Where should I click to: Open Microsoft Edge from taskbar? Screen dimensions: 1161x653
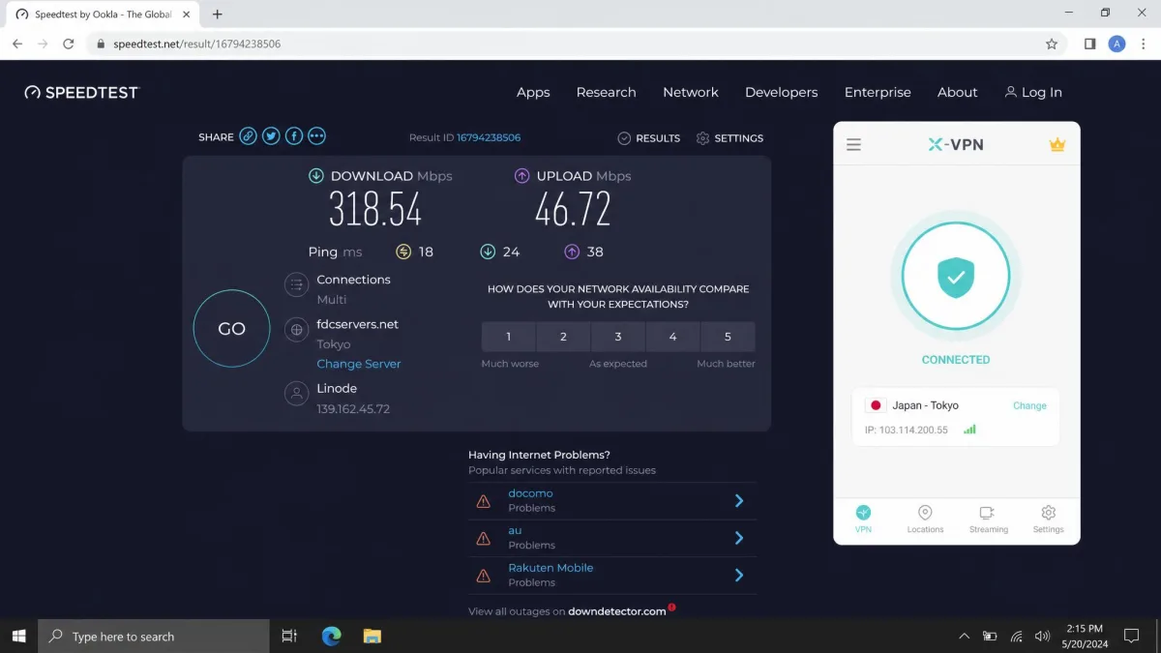point(331,636)
